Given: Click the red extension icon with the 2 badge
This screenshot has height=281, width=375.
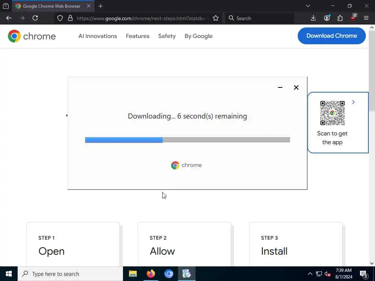Looking at the screenshot, I should click(x=353, y=18).
